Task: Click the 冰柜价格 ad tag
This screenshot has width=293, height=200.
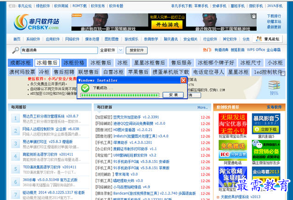Action: (74, 63)
